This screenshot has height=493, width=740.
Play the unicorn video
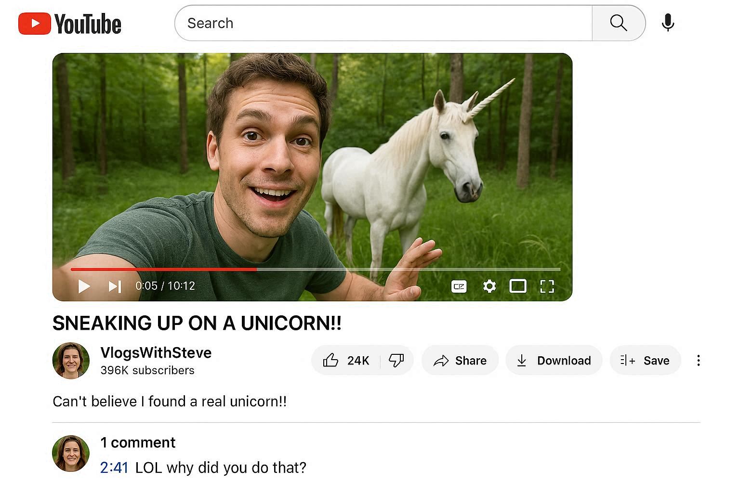click(84, 286)
